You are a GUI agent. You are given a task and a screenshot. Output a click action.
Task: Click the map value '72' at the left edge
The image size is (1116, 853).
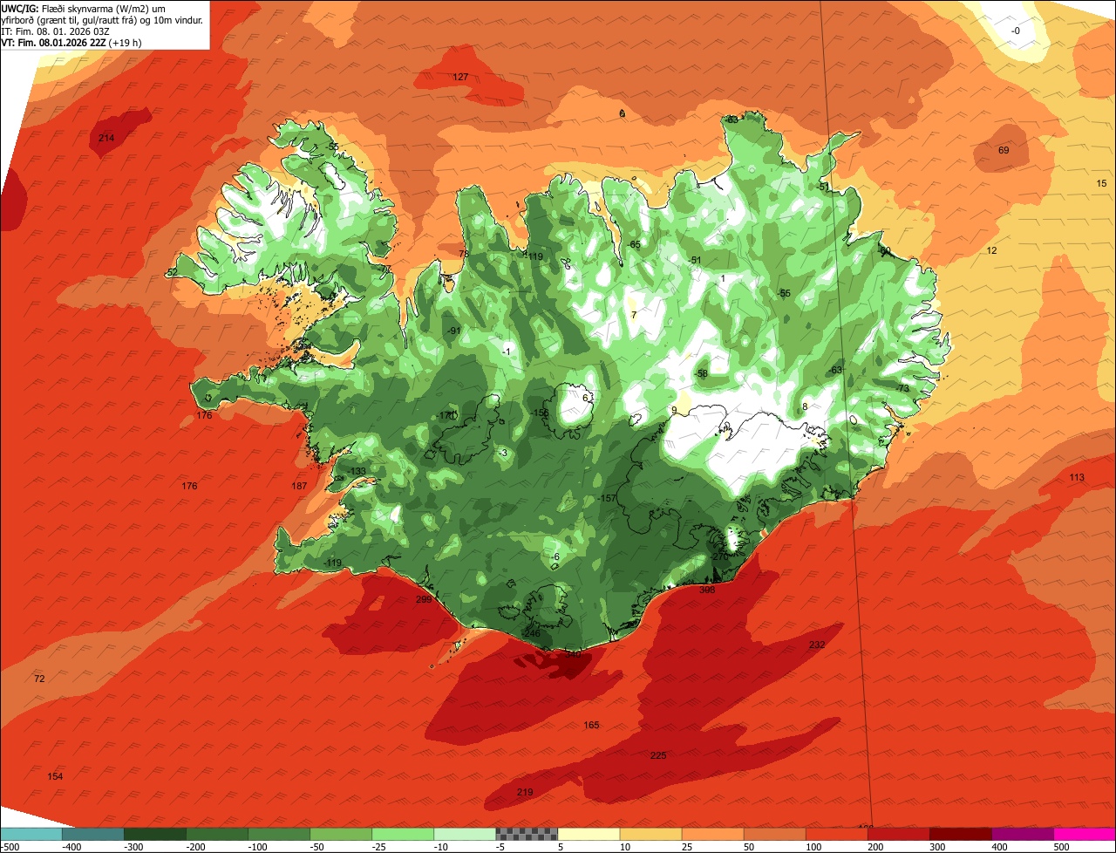pyautogui.click(x=39, y=678)
